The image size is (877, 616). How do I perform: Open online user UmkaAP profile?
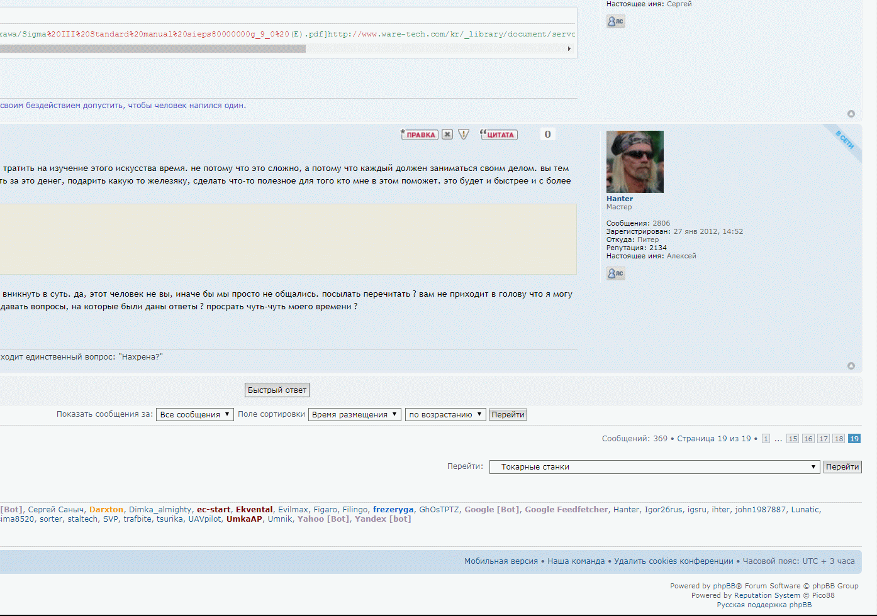[244, 519]
